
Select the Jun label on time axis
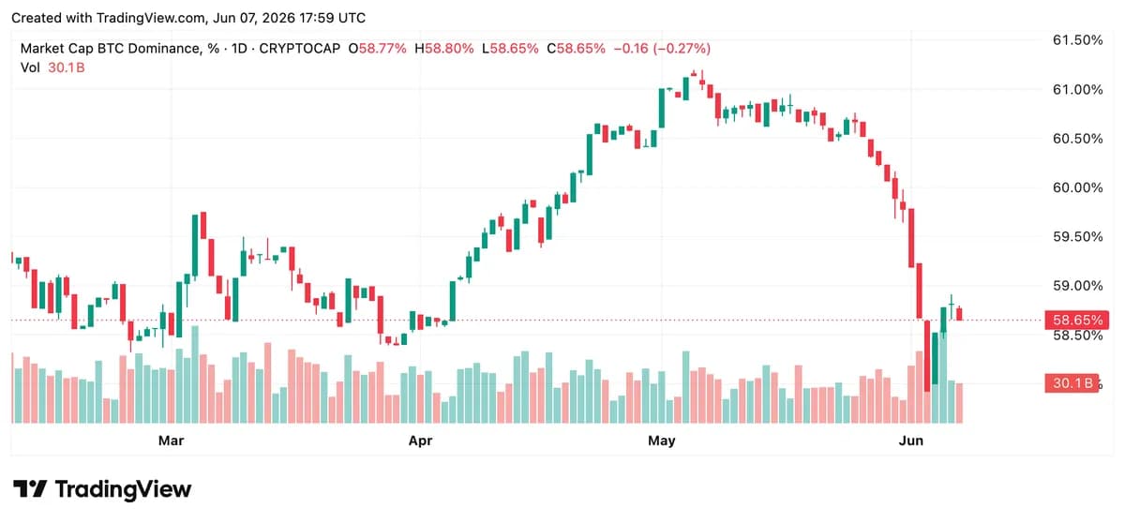click(x=911, y=439)
